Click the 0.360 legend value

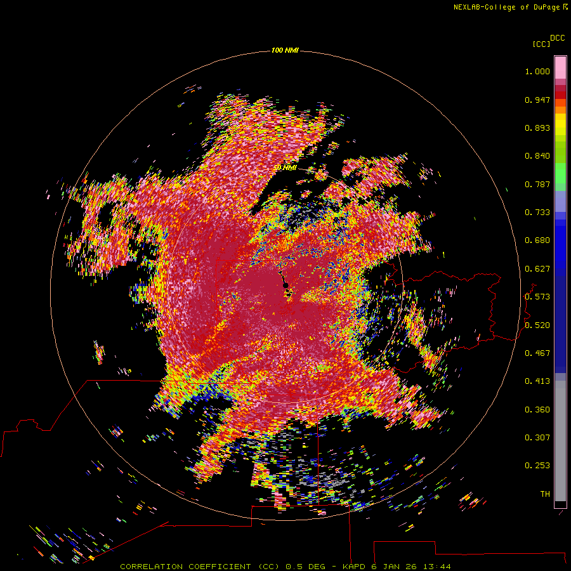[537, 410]
